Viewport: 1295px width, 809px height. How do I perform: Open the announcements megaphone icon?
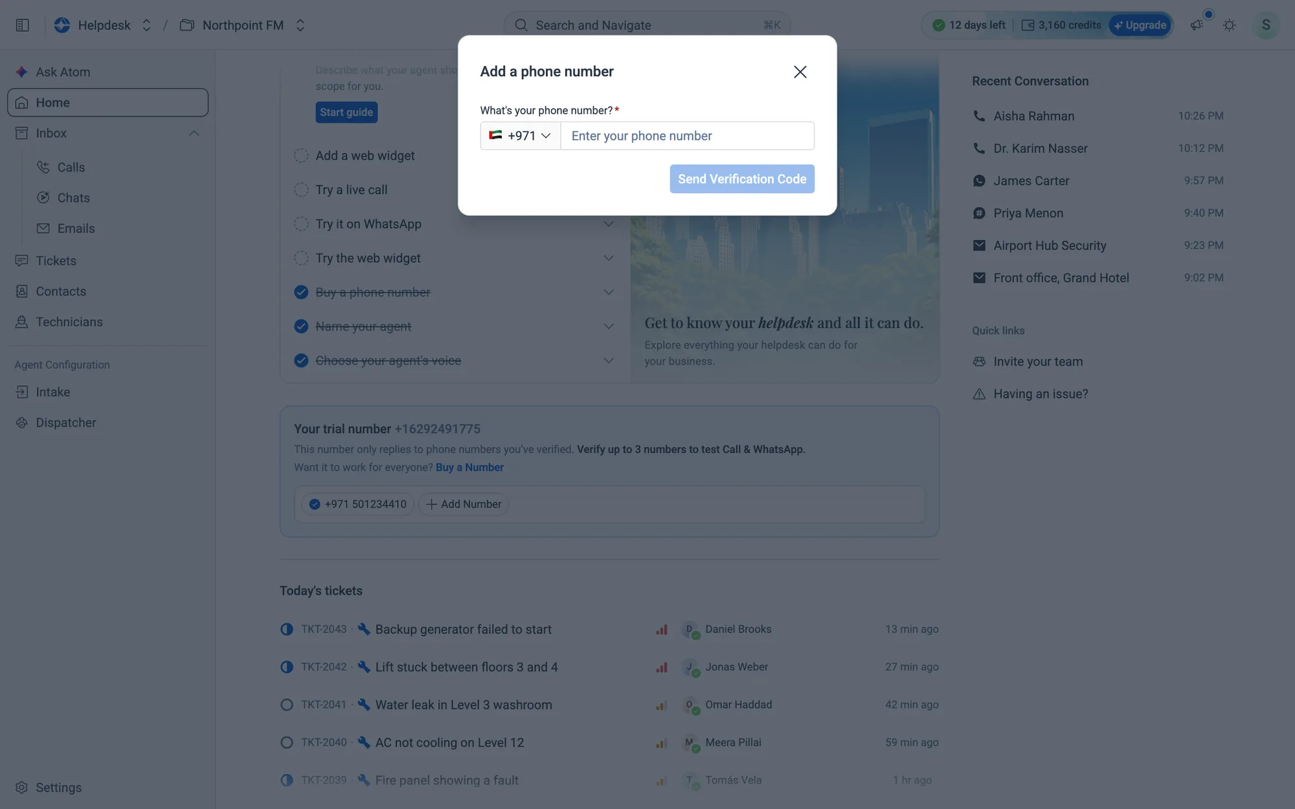(1197, 25)
